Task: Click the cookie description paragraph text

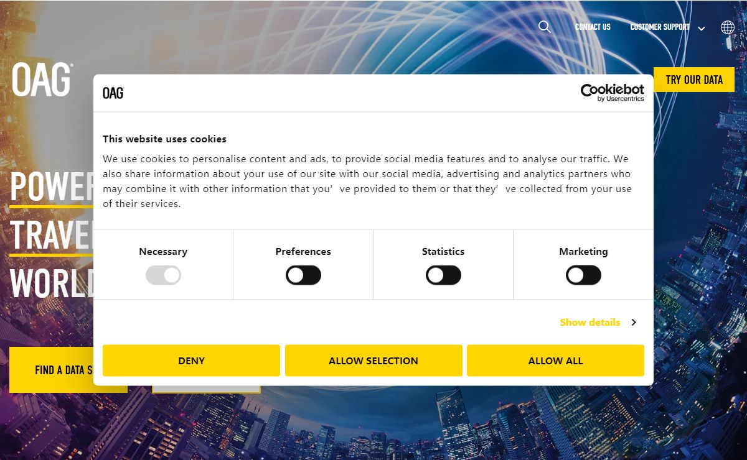Action: (367, 181)
